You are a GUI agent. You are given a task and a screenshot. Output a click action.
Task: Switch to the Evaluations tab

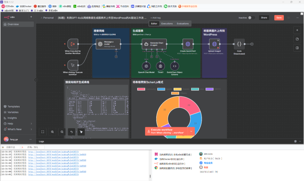click(183, 24)
